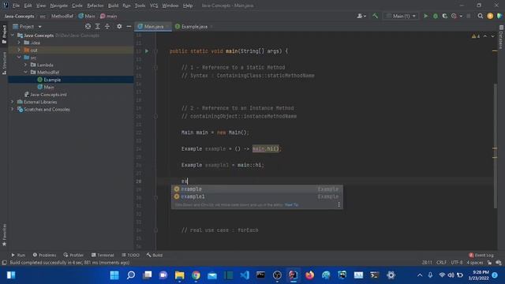This screenshot has height=284, width=505.
Task: Open Windows Start button
Action: [114, 275]
